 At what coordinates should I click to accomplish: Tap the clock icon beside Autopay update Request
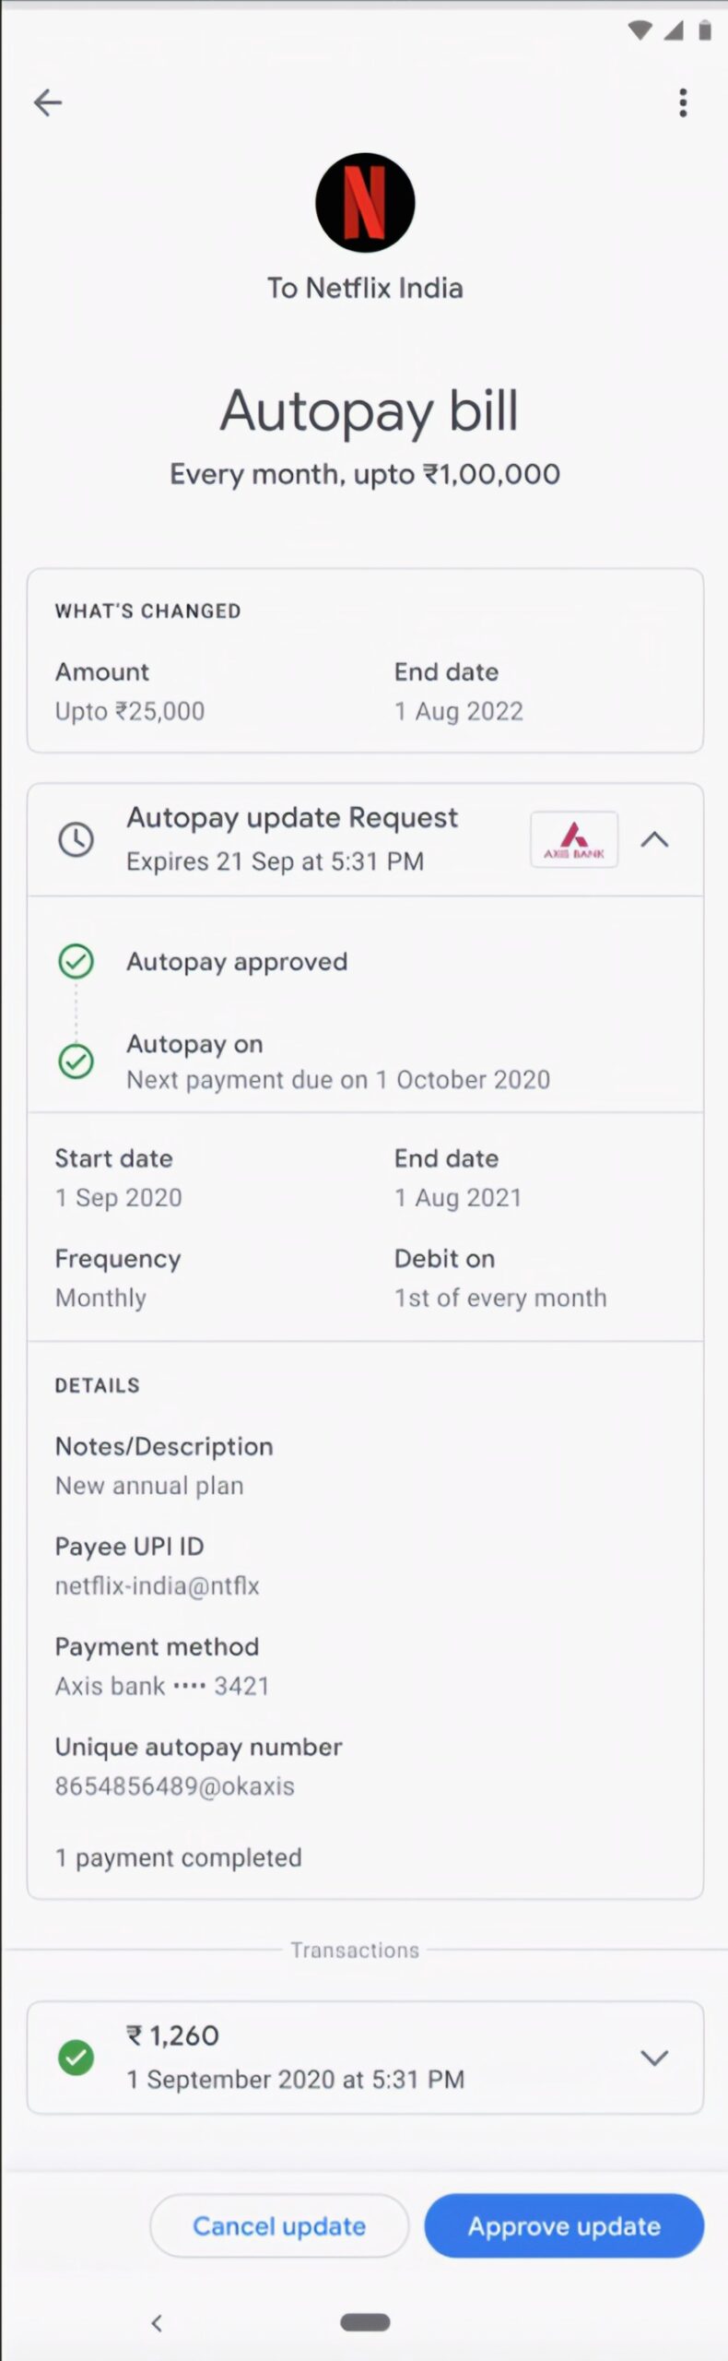point(76,839)
